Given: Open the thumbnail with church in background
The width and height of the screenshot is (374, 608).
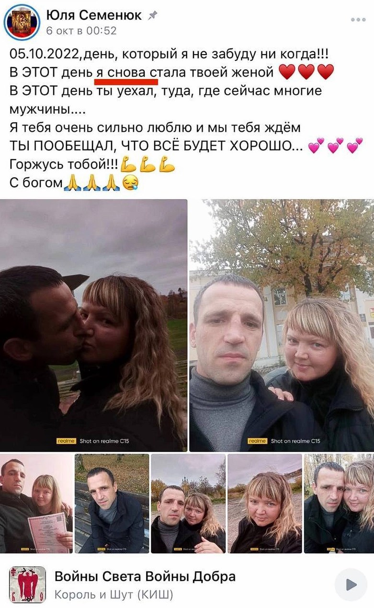Looking at the screenshot, I should pos(188,504).
